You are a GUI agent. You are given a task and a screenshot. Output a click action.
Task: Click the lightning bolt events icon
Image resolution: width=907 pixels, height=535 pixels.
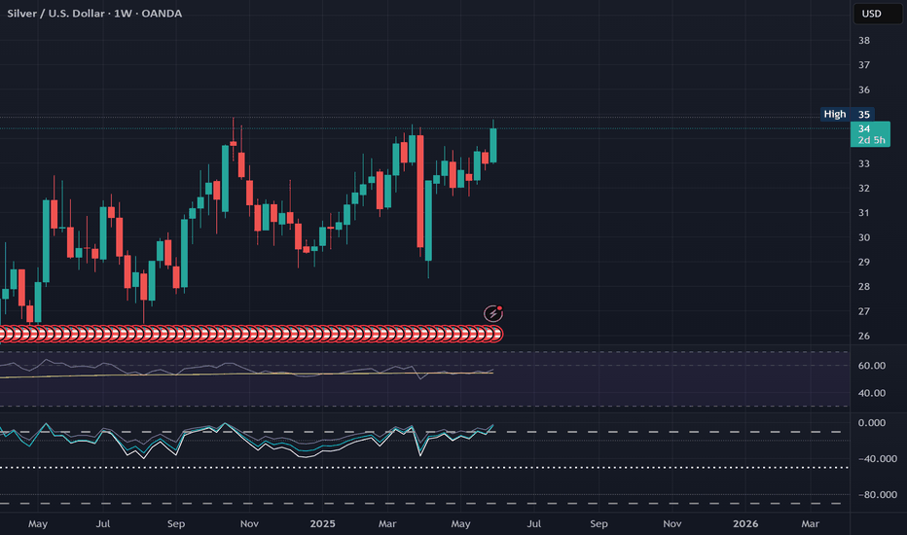(x=492, y=313)
